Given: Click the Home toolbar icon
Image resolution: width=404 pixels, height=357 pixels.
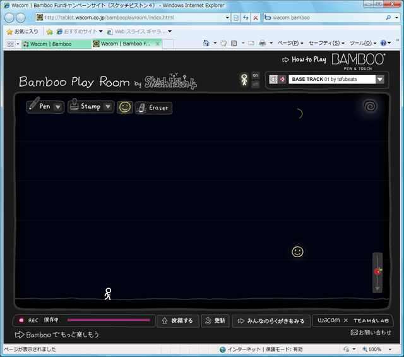Looking at the screenshot, I should pos(206,43).
